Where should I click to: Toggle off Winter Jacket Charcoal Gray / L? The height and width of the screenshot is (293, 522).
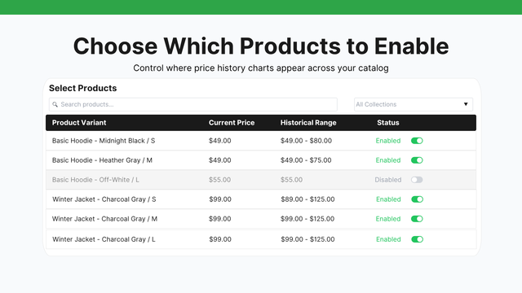[x=417, y=239]
